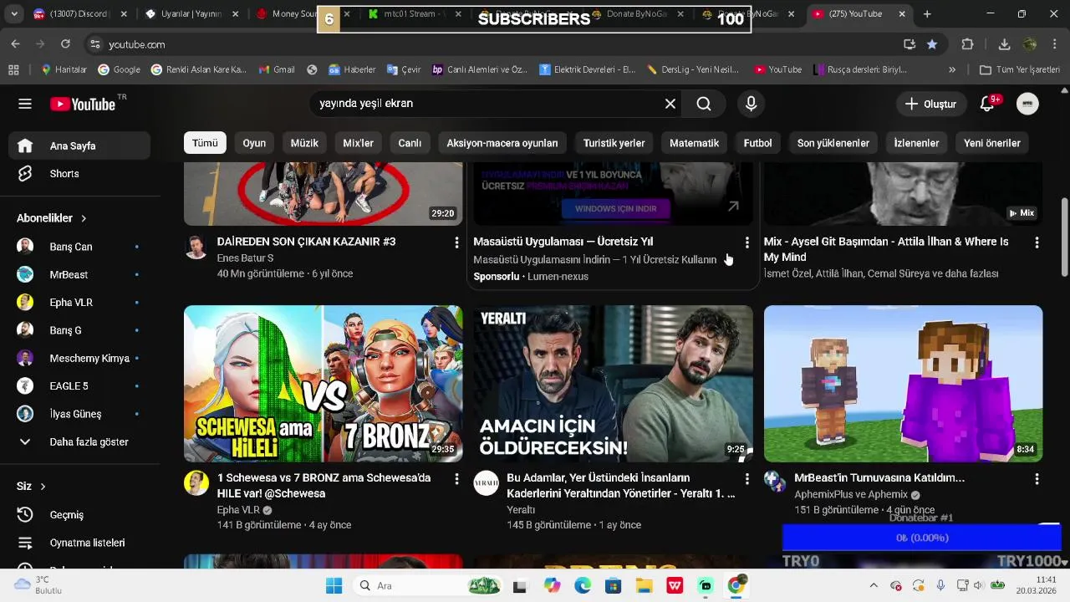Select the Son yüklenenler chip
This screenshot has height=602, width=1070.
click(x=833, y=143)
